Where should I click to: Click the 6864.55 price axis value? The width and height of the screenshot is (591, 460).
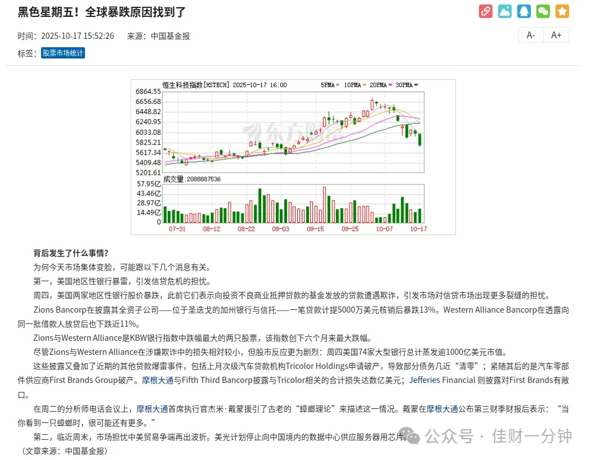(148, 92)
